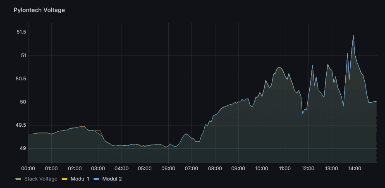Click the 49.5 y-axis label

tap(21, 125)
